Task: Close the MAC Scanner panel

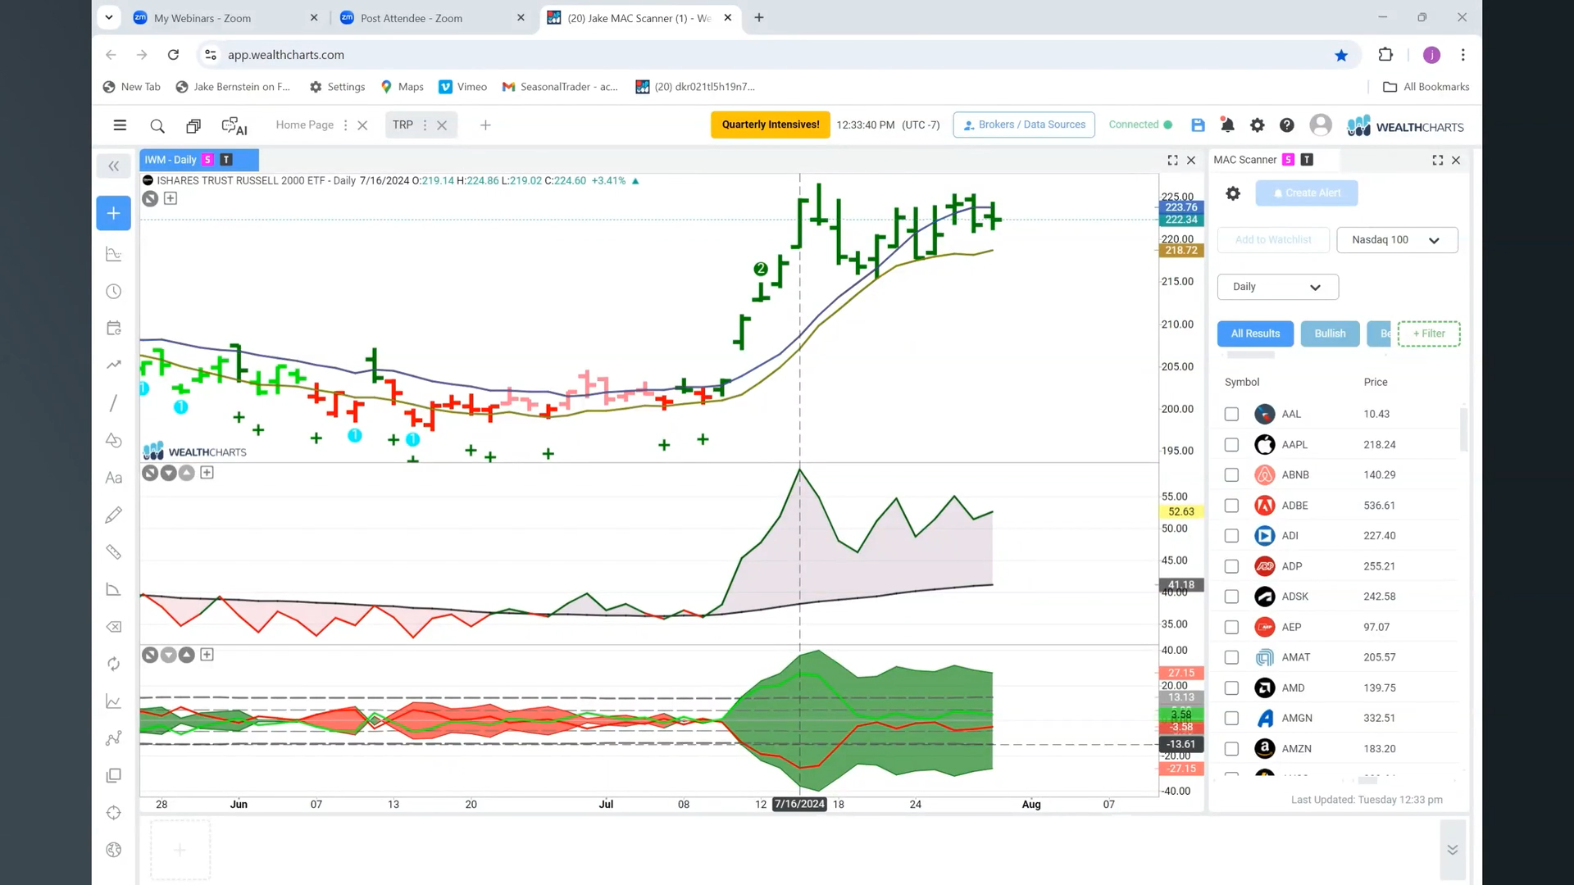Action: (x=1456, y=160)
